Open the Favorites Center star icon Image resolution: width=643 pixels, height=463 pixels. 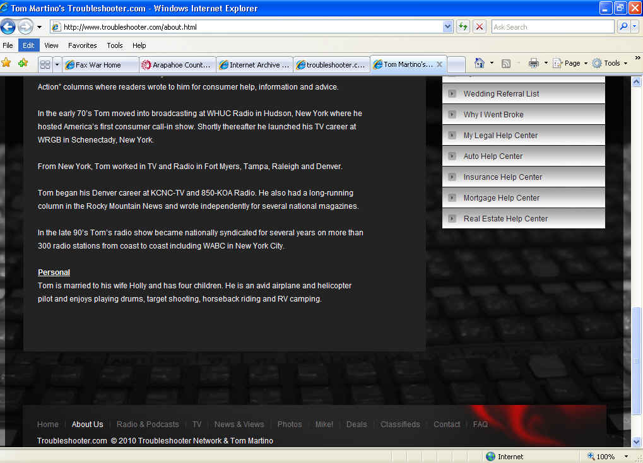click(x=6, y=62)
